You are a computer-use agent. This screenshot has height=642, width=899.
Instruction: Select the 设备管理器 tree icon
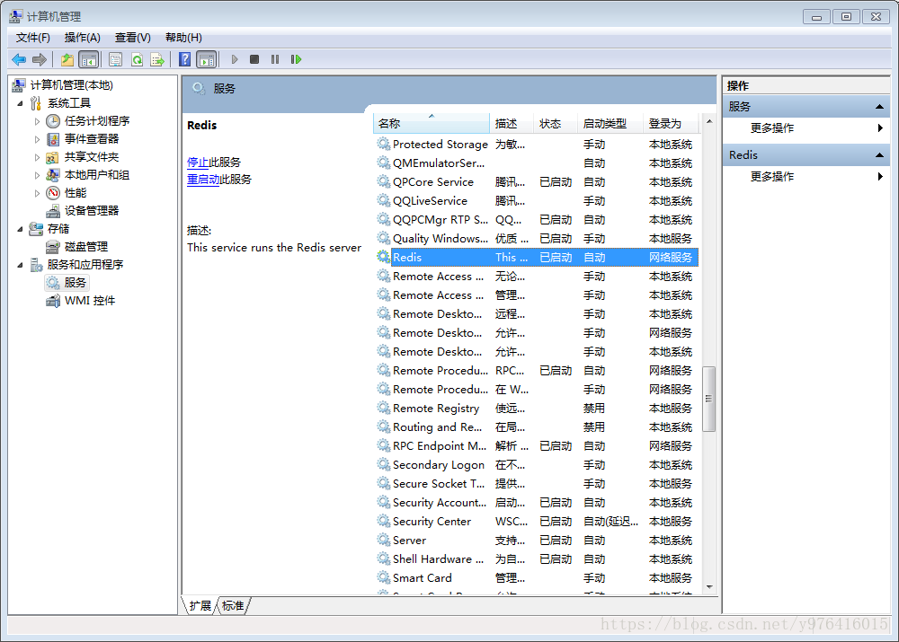click(x=53, y=211)
